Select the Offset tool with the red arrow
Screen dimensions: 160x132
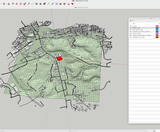pyautogui.click(x=13, y=4)
